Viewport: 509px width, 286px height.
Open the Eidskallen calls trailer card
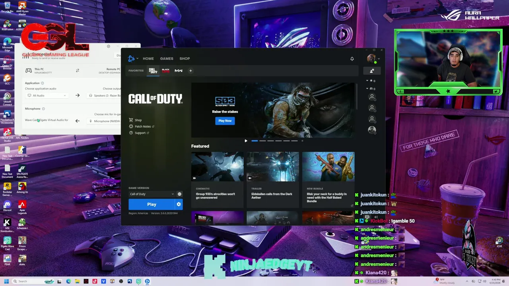273,180
